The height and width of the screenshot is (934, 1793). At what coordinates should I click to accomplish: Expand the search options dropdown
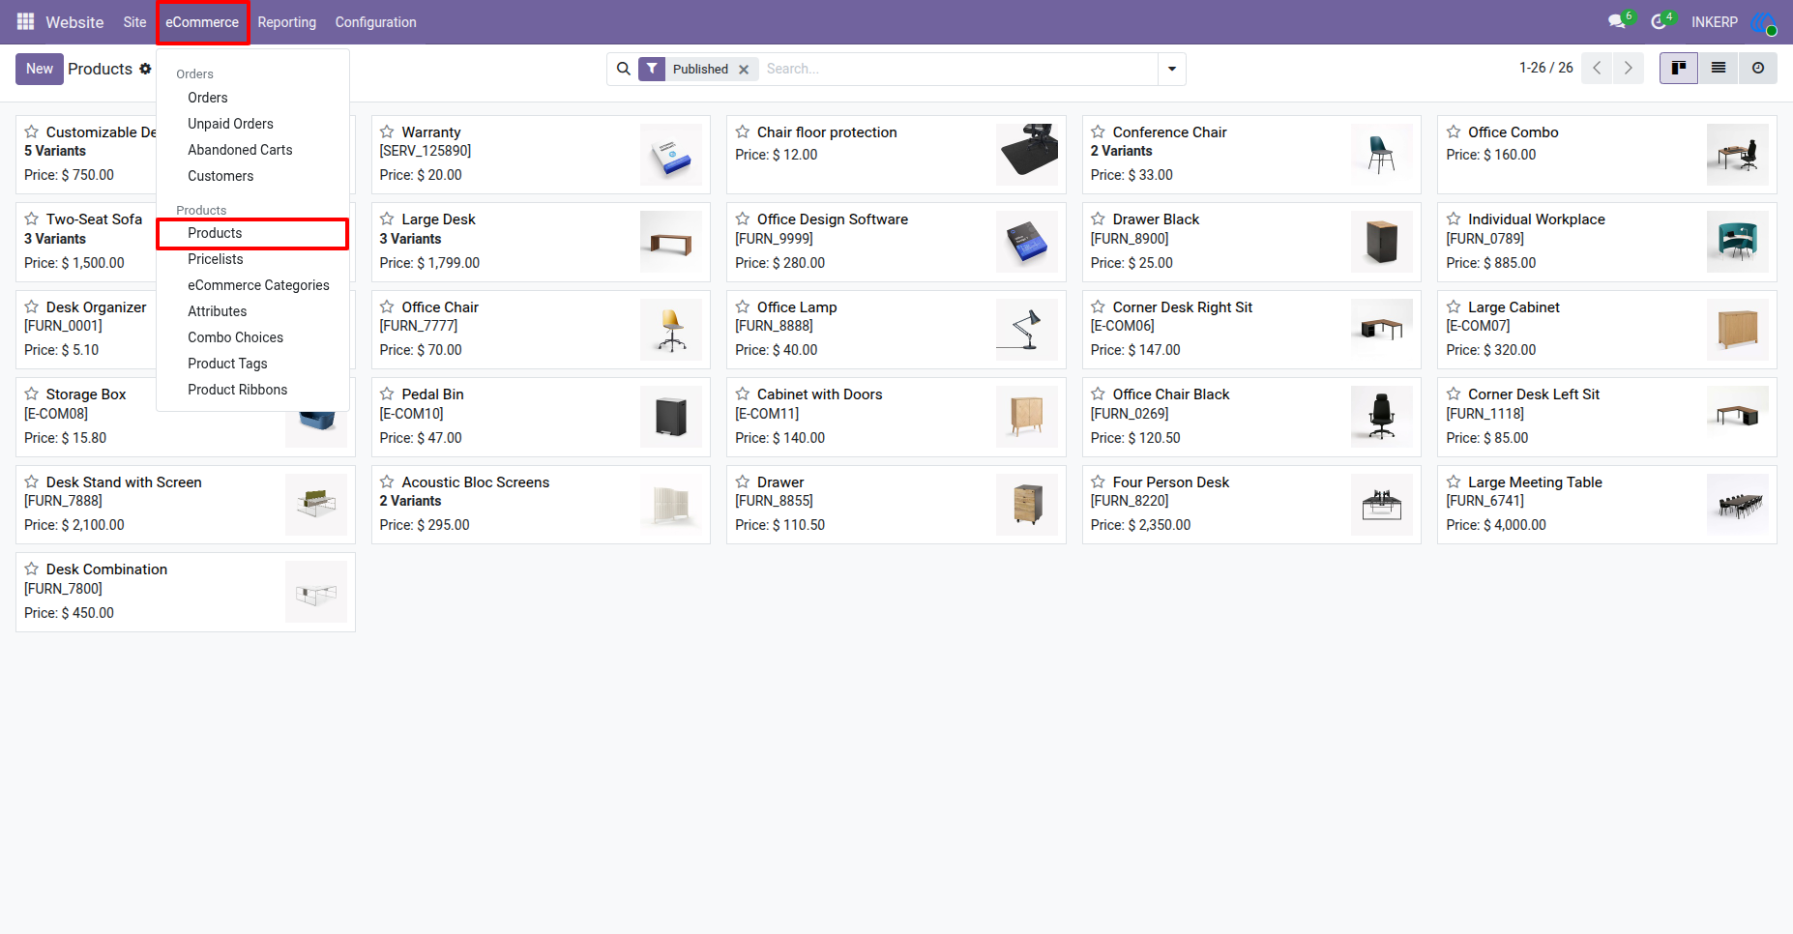click(1172, 69)
